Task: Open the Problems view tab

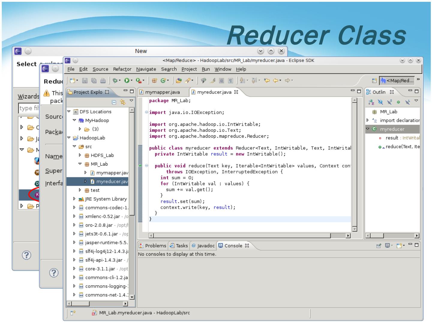Action: click(152, 246)
